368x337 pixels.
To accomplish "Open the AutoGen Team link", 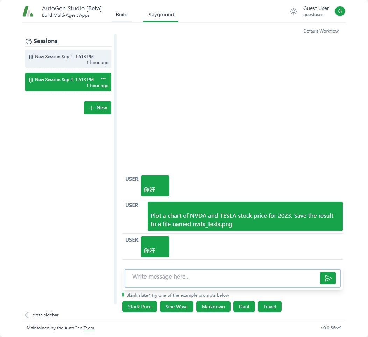I will click(89, 328).
